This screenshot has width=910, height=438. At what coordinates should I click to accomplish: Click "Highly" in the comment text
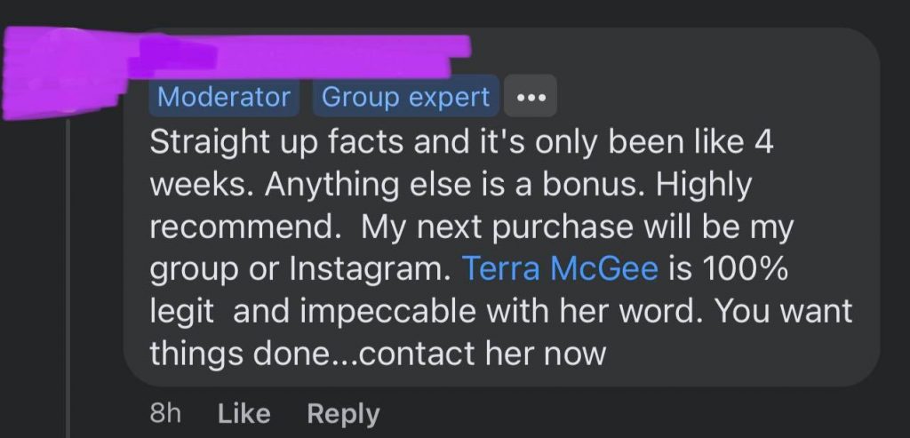[x=703, y=185]
